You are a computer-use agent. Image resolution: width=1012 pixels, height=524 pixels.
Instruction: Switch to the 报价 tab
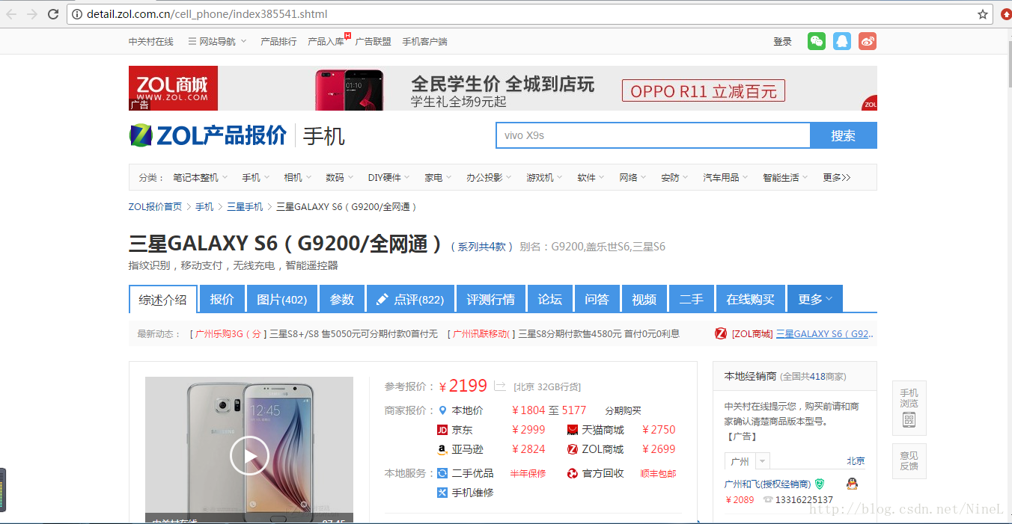(x=222, y=299)
